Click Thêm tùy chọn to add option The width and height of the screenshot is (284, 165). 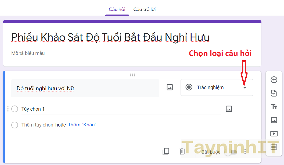37,125
